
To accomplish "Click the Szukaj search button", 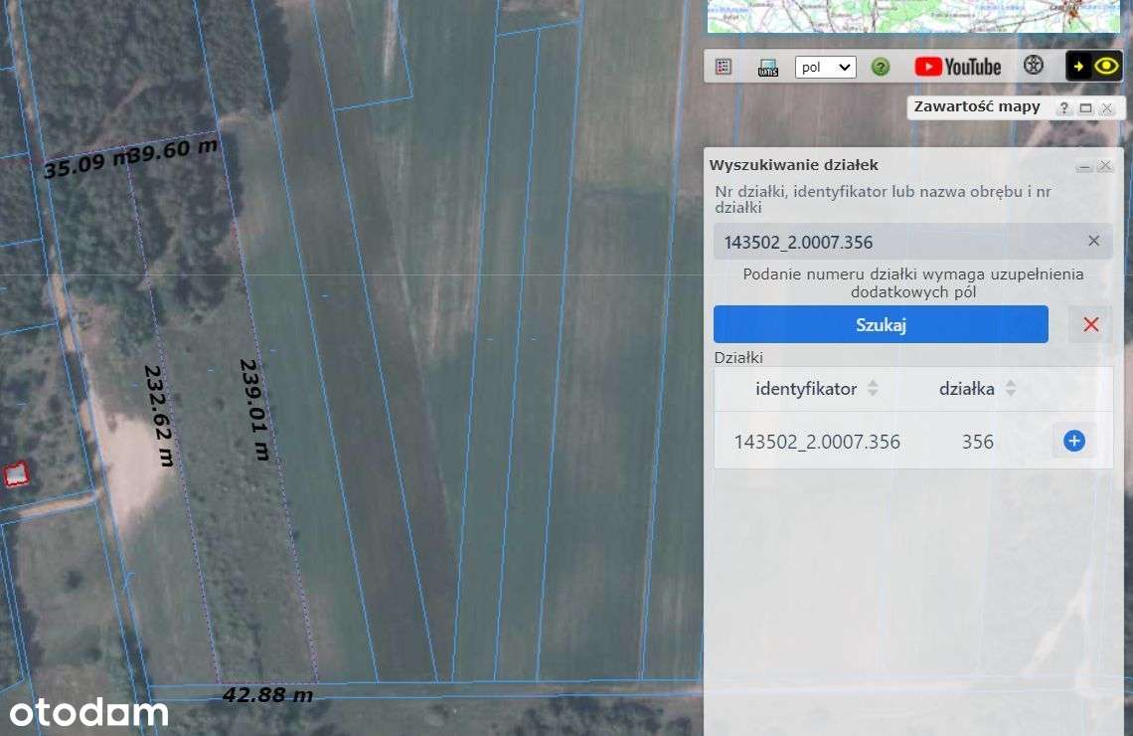I will click(x=881, y=324).
